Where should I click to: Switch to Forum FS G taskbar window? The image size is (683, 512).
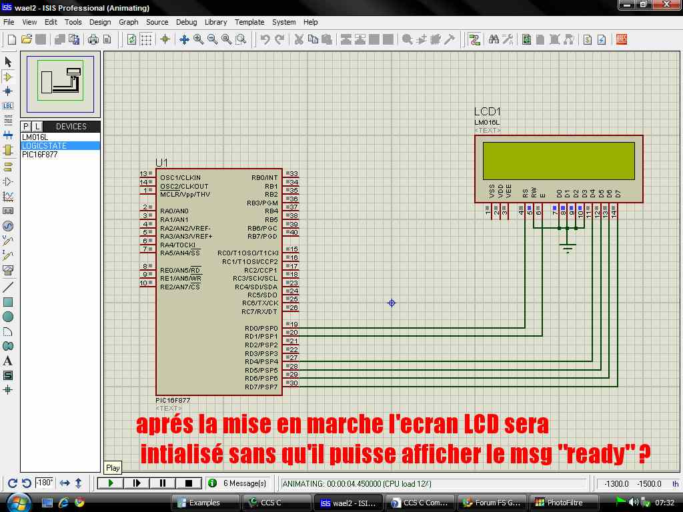(493, 503)
